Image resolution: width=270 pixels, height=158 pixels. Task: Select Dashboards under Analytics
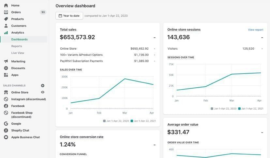point(19,40)
